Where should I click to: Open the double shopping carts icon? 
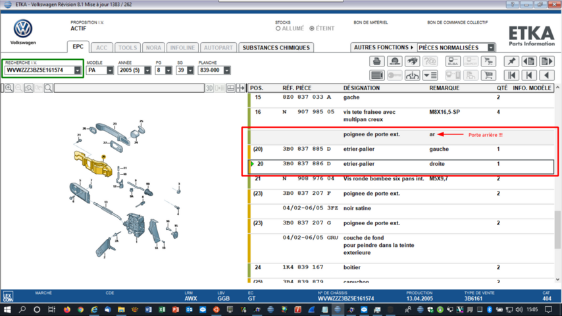coord(488,61)
